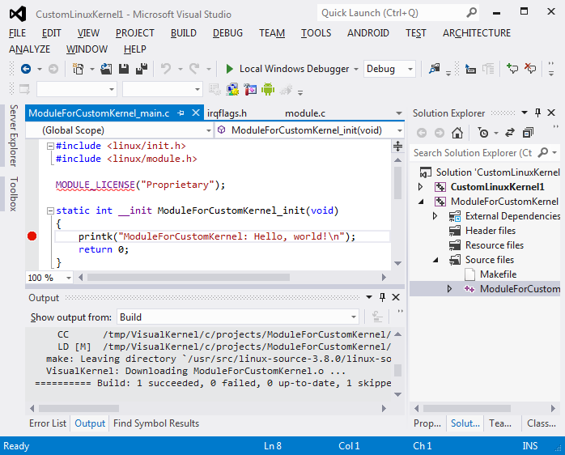
Task: Click the Undo arrow icon
Action: [166, 69]
